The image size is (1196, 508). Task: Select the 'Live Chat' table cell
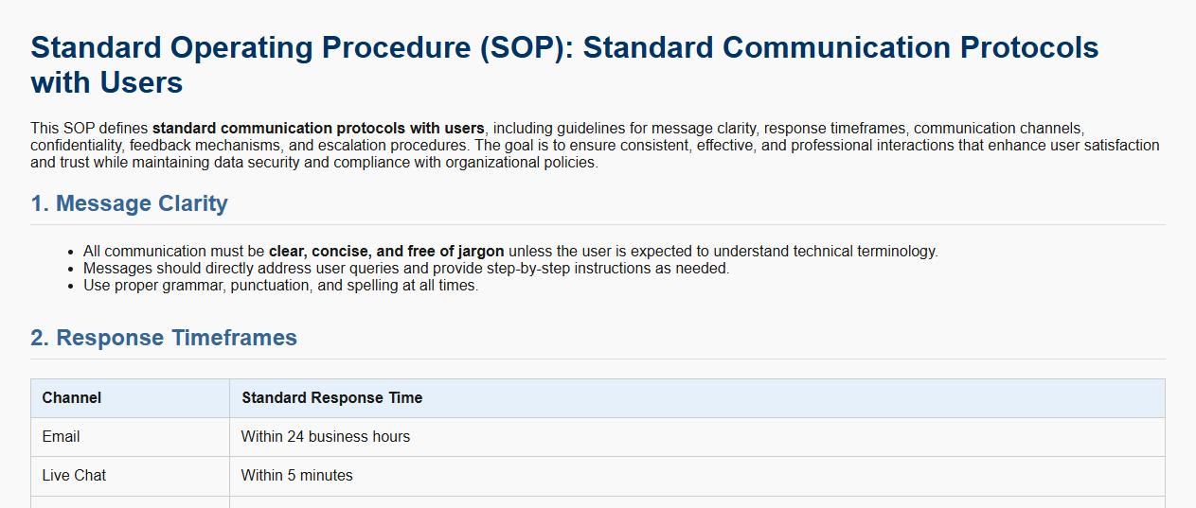tap(74, 476)
